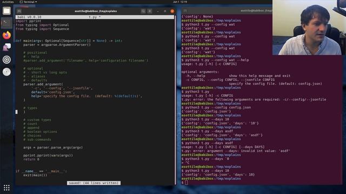Viewport: 346px width, 194px height.
Task: Click the '# - defaults' comment
Action: pos(35,80)
